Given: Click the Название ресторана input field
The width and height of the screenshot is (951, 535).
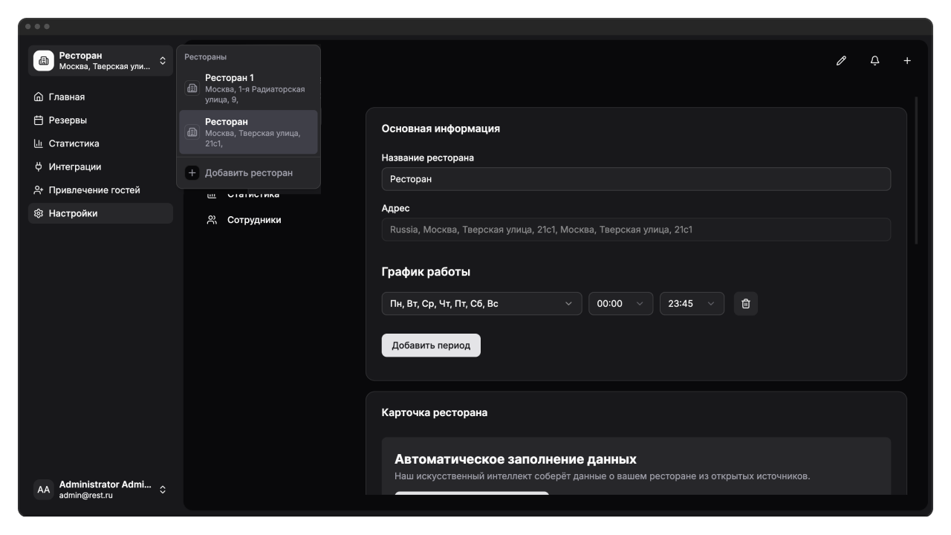Looking at the screenshot, I should coord(635,179).
